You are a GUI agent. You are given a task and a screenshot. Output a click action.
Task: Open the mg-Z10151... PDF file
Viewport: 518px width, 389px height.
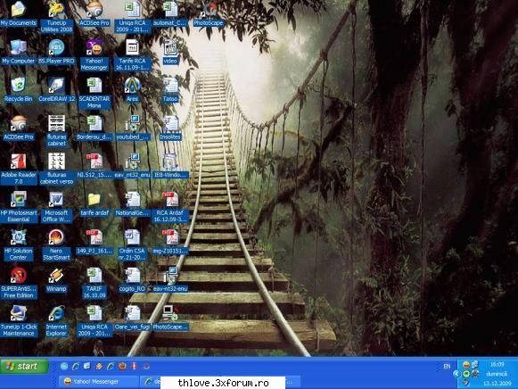170,241
